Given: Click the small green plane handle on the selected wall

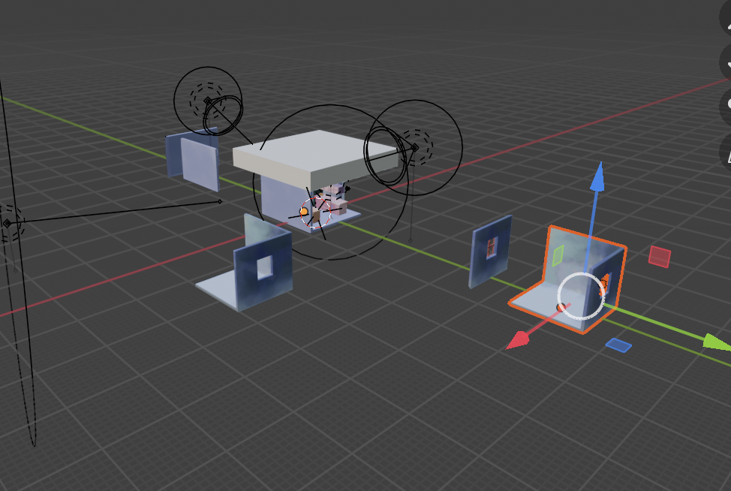Looking at the screenshot, I should point(558,255).
